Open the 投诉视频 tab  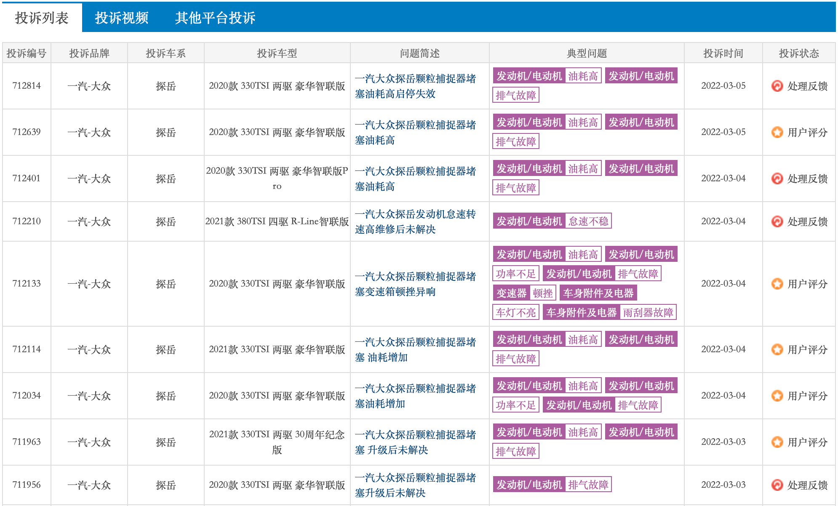(x=122, y=18)
